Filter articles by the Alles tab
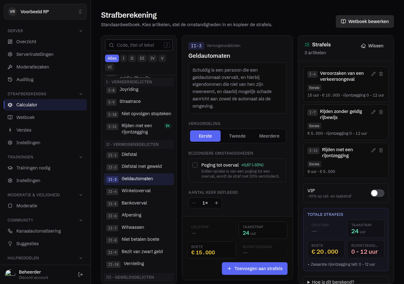The width and height of the screenshot is (404, 284). pyautogui.click(x=112, y=58)
